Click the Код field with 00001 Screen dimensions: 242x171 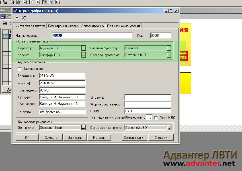click(x=161, y=36)
